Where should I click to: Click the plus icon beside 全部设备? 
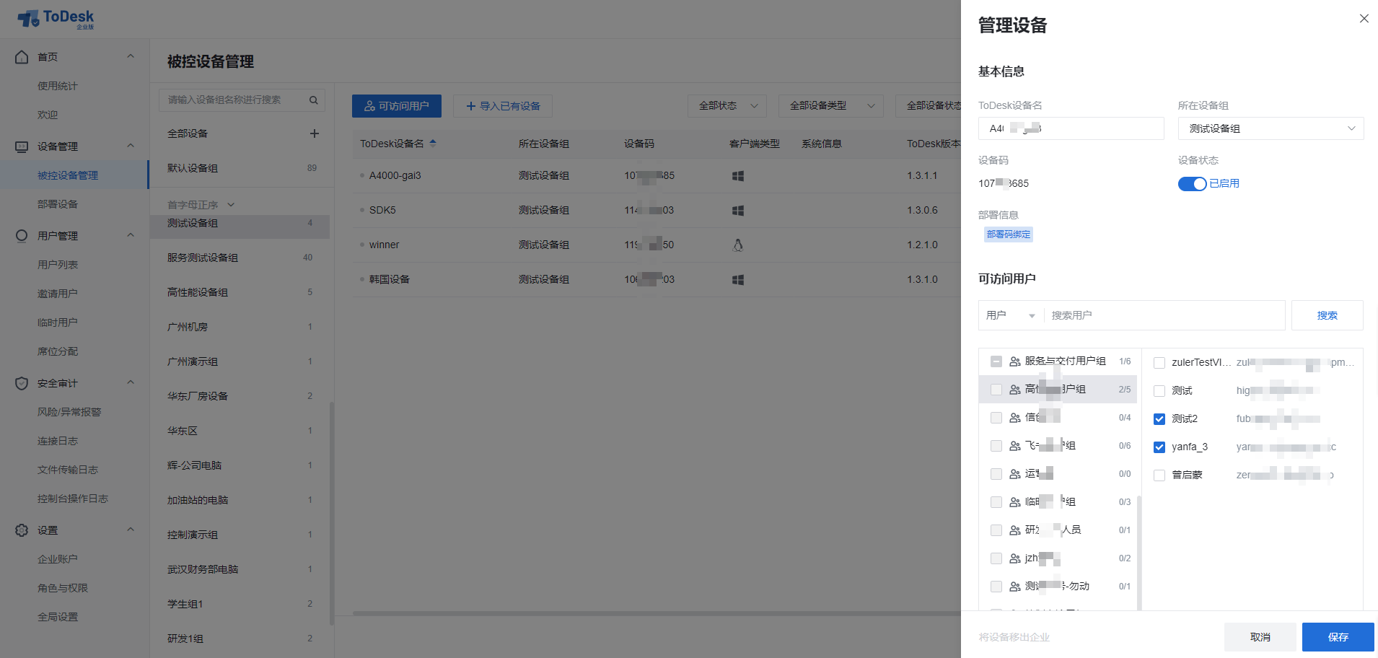tap(315, 133)
